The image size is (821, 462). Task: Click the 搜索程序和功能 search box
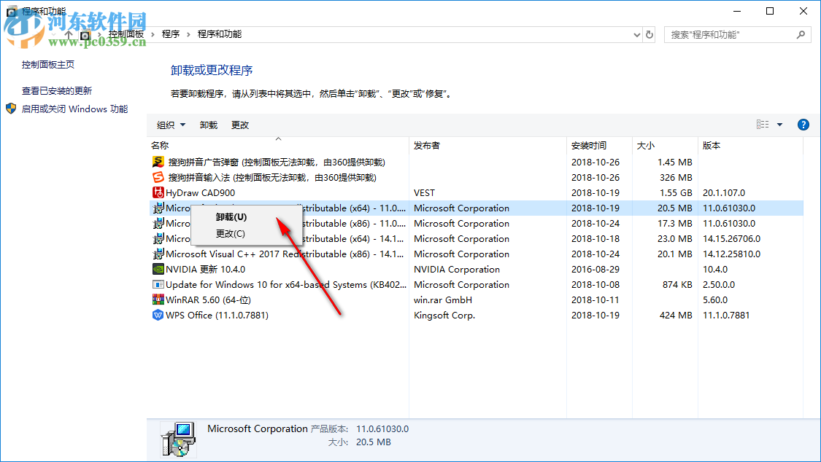[730, 34]
